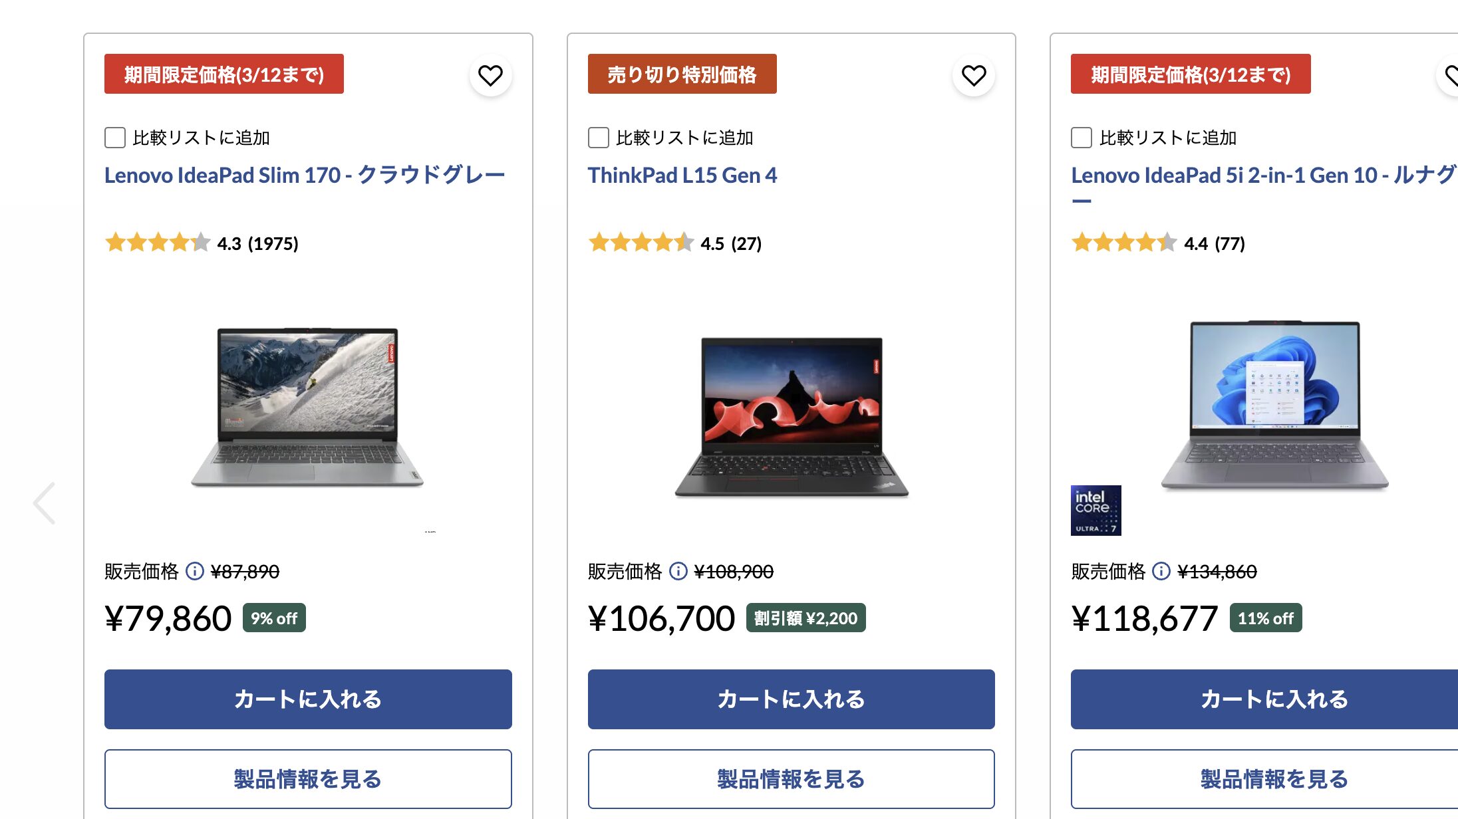Open ThinkPad L15 Gen 4 title link

[682, 175]
